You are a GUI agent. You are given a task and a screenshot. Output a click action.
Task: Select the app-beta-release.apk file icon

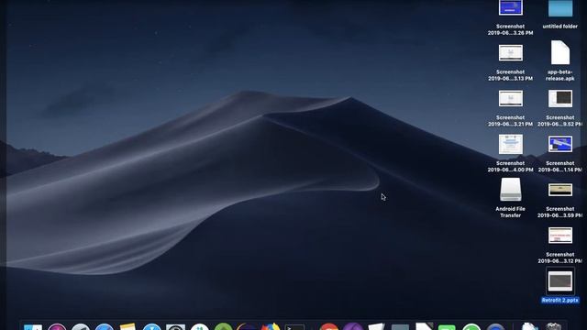click(560, 53)
